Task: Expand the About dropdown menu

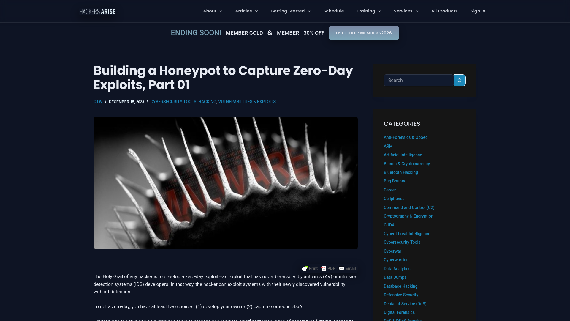Action: (x=212, y=11)
